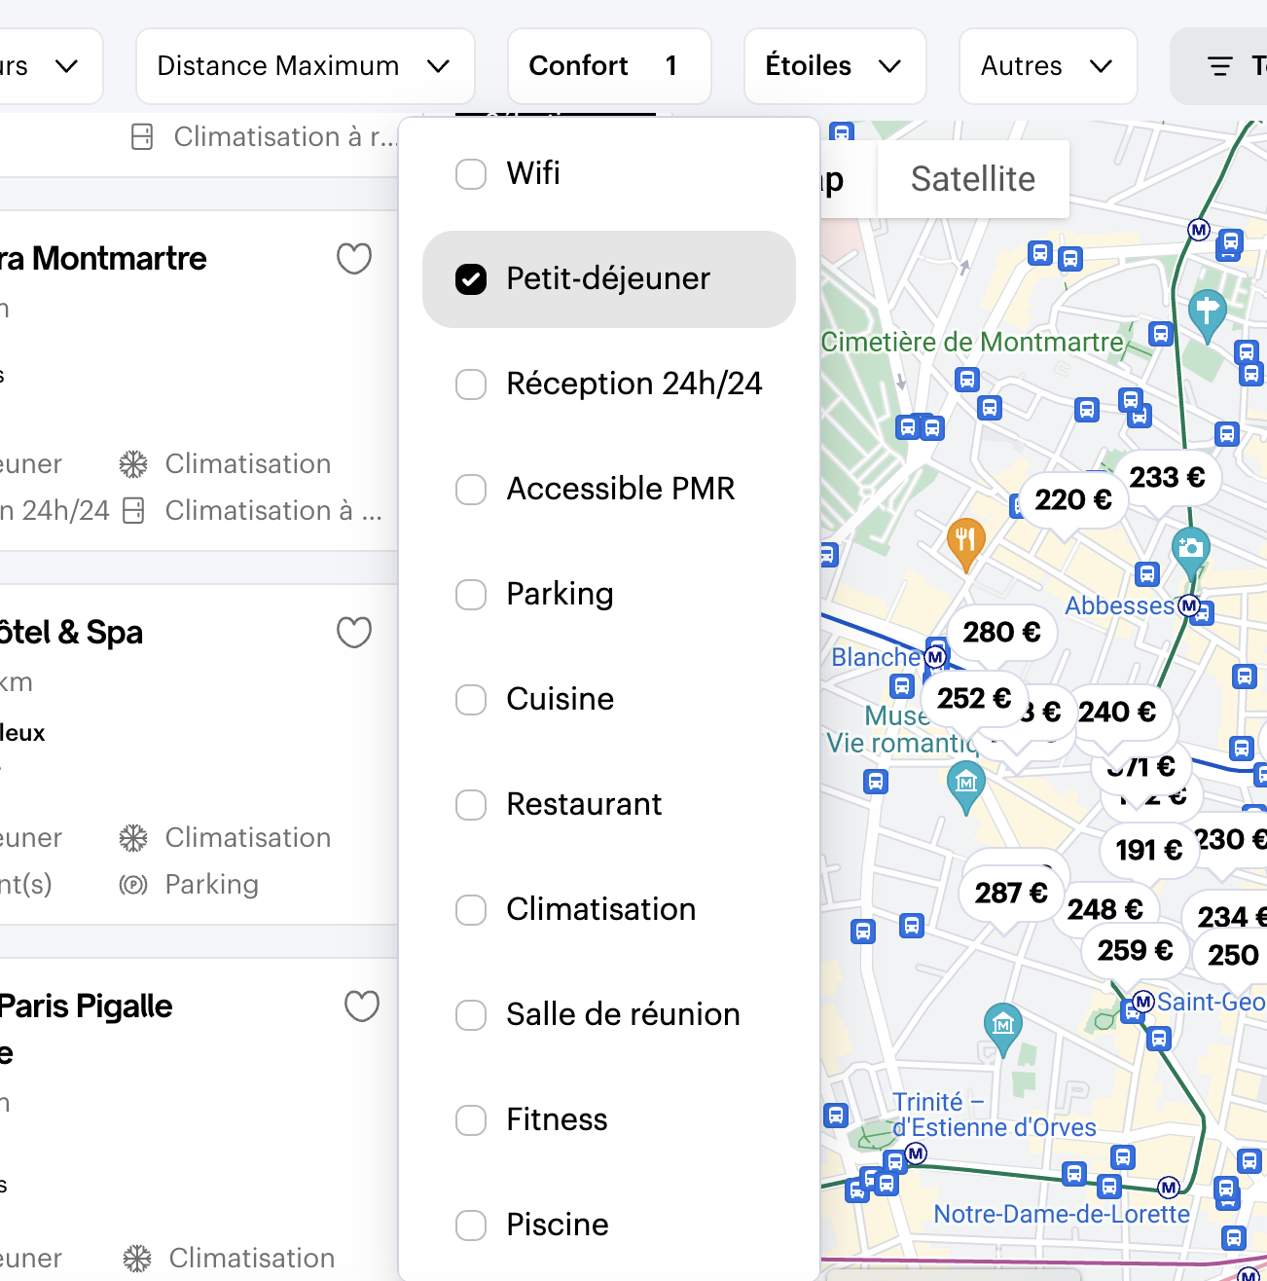
Task: Favorite the Montmartre hotel with heart icon
Action: [354, 259]
